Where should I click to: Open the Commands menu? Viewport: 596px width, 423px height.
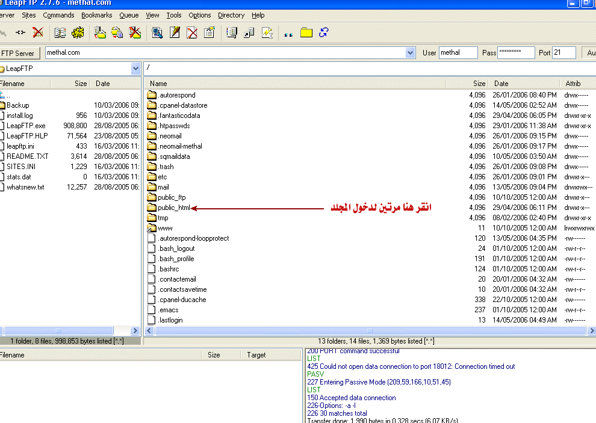pyautogui.click(x=58, y=15)
